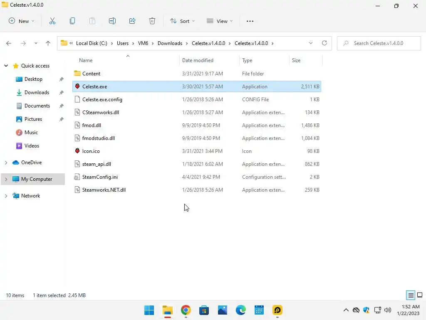426x320 pixels.
Task: Open Downloads in Quick access
Action: click(37, 92)
